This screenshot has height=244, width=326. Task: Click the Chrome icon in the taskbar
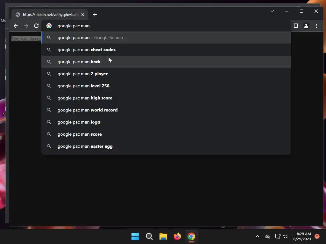(191, 236)
